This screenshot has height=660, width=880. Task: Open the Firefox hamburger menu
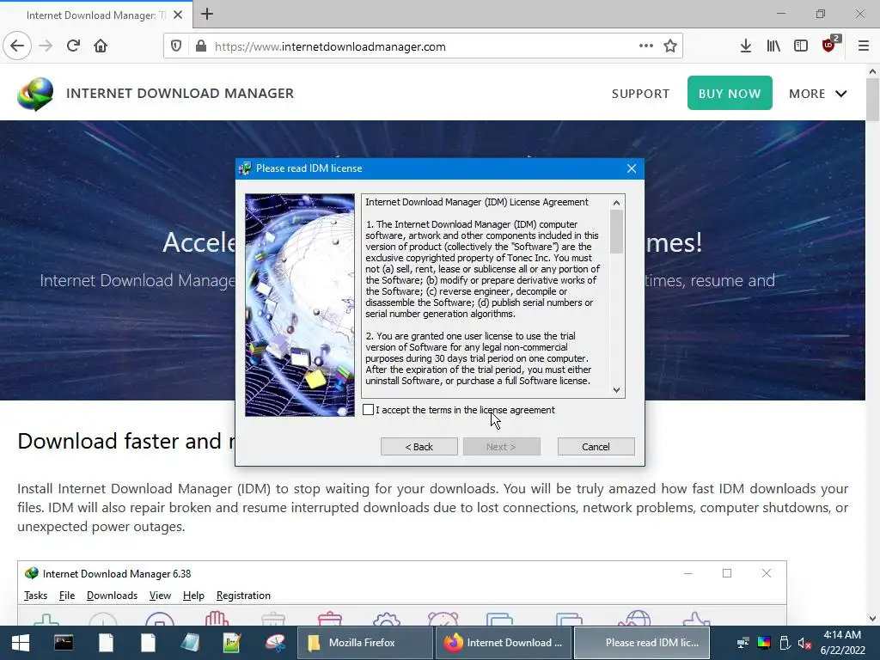(x=864, y=46)
